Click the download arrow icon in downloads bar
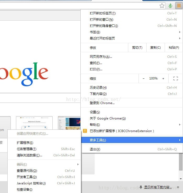 [141, 187]
